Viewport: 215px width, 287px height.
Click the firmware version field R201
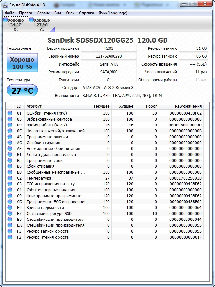[109, 48]
